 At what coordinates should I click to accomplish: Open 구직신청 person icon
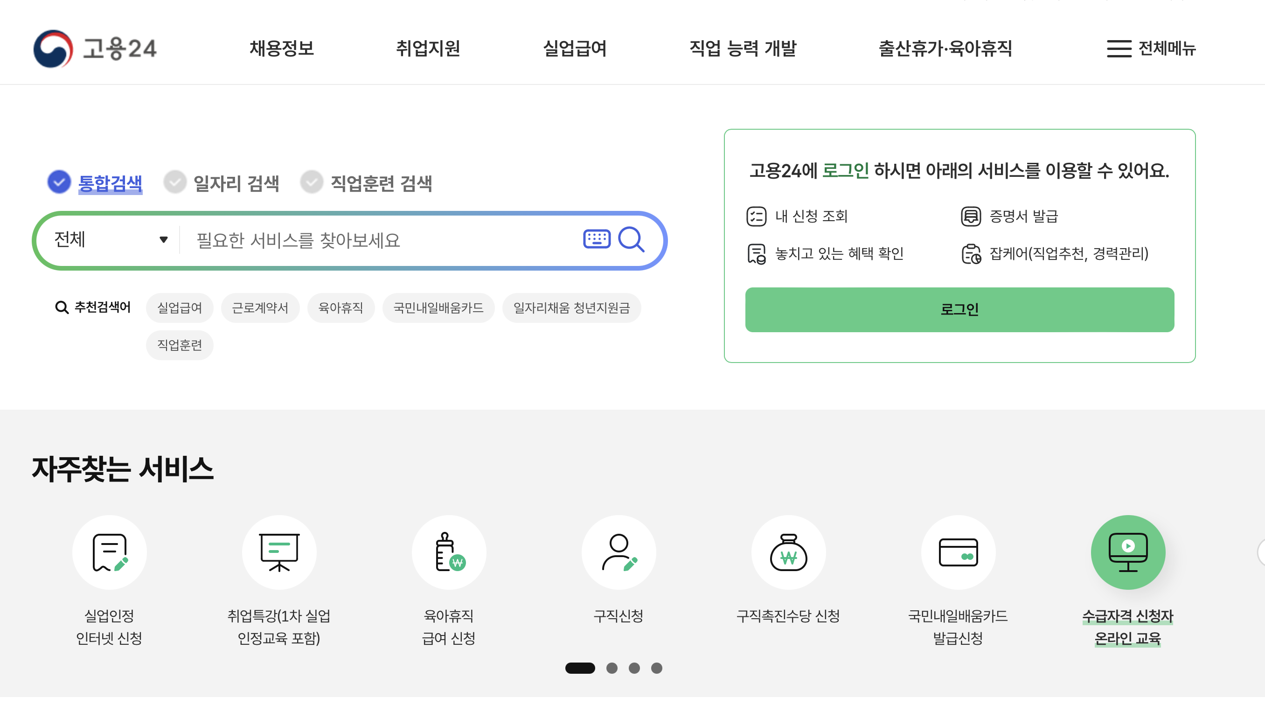(618, 552)
